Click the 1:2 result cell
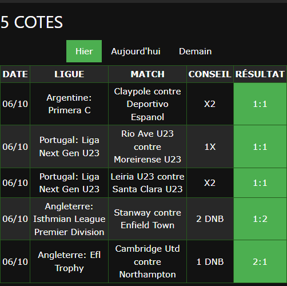Image resolution: width=287 pixels, height=286 pixels. (x=260, y=219)
